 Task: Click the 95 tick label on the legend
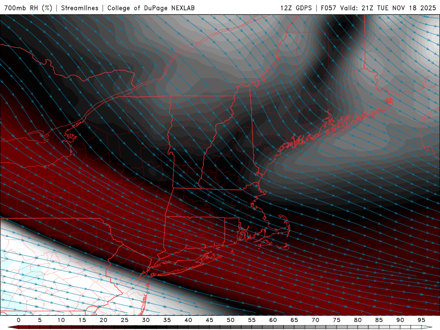421,320
